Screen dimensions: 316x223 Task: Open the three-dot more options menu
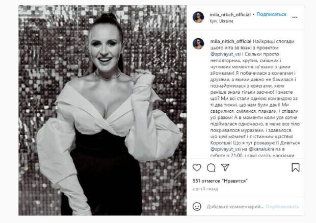click(295, 17)
